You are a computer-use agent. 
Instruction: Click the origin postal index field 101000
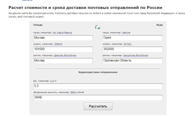pyautogui.click(x=63, y=49)
